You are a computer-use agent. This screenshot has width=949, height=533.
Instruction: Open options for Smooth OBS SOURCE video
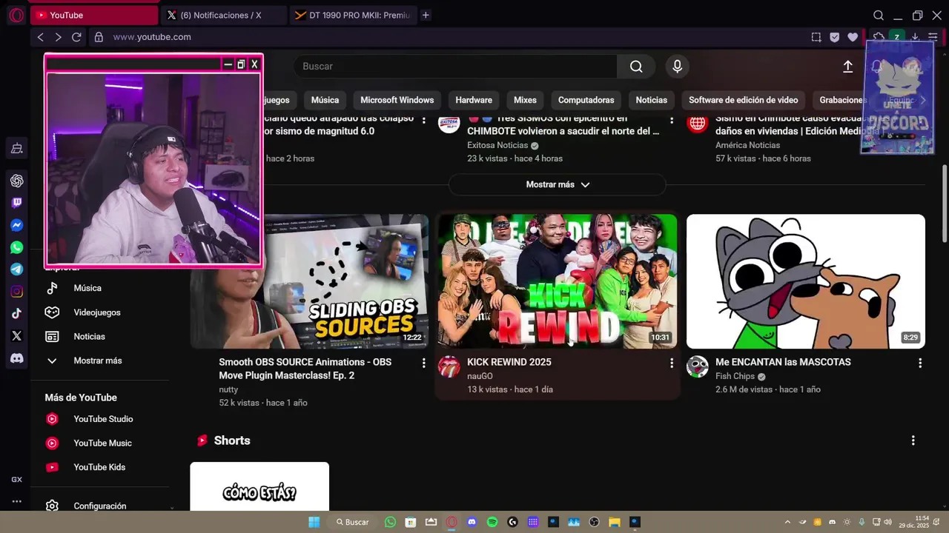click(424, 363)
